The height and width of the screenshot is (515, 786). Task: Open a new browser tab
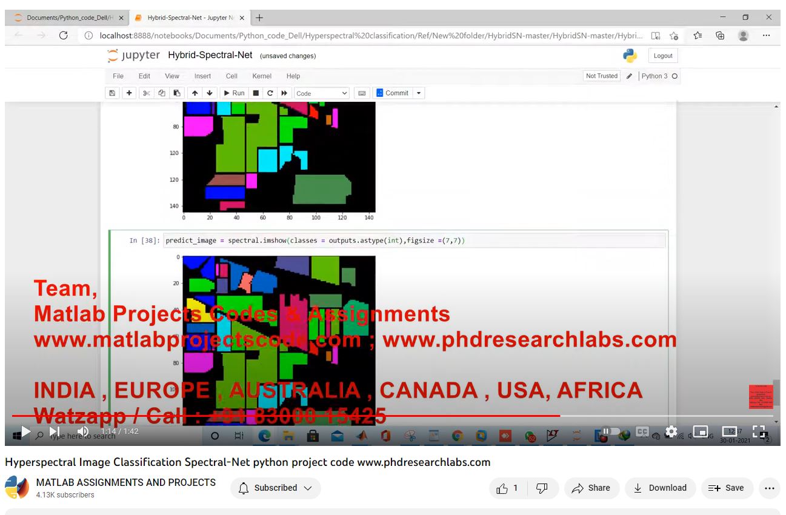point(259,18)
